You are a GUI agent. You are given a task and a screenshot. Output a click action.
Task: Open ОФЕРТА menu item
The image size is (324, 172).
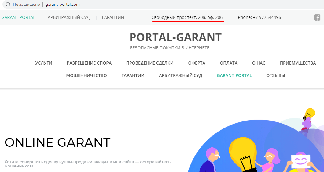click(x=197, y=63)
